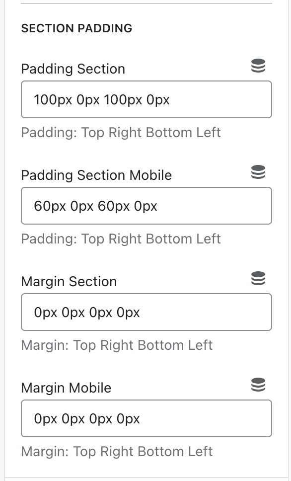This screenshot has width=291, height=481.
Task: Open dynamic source icon beside Padding Section Mobile
Action: tap(258, 172)
